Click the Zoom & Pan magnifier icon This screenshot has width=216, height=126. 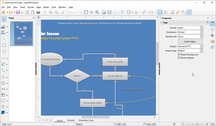[97, 12]
